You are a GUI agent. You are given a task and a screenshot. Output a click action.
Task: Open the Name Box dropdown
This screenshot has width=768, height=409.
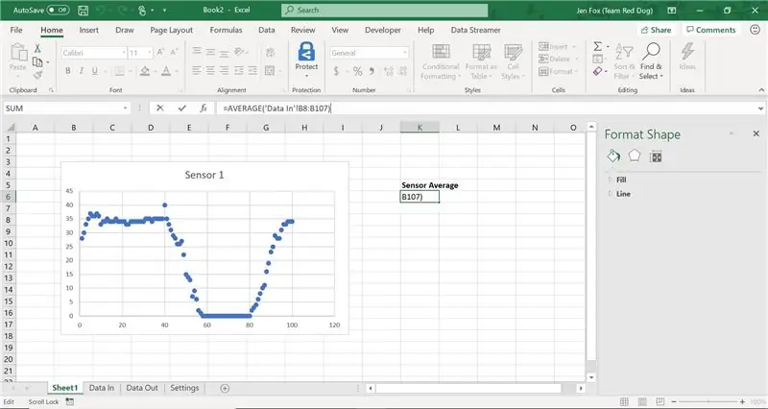125,108
